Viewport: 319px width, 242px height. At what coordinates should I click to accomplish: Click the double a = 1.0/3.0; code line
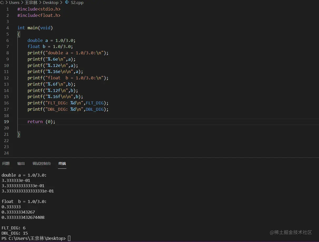[x=52, y=40]
